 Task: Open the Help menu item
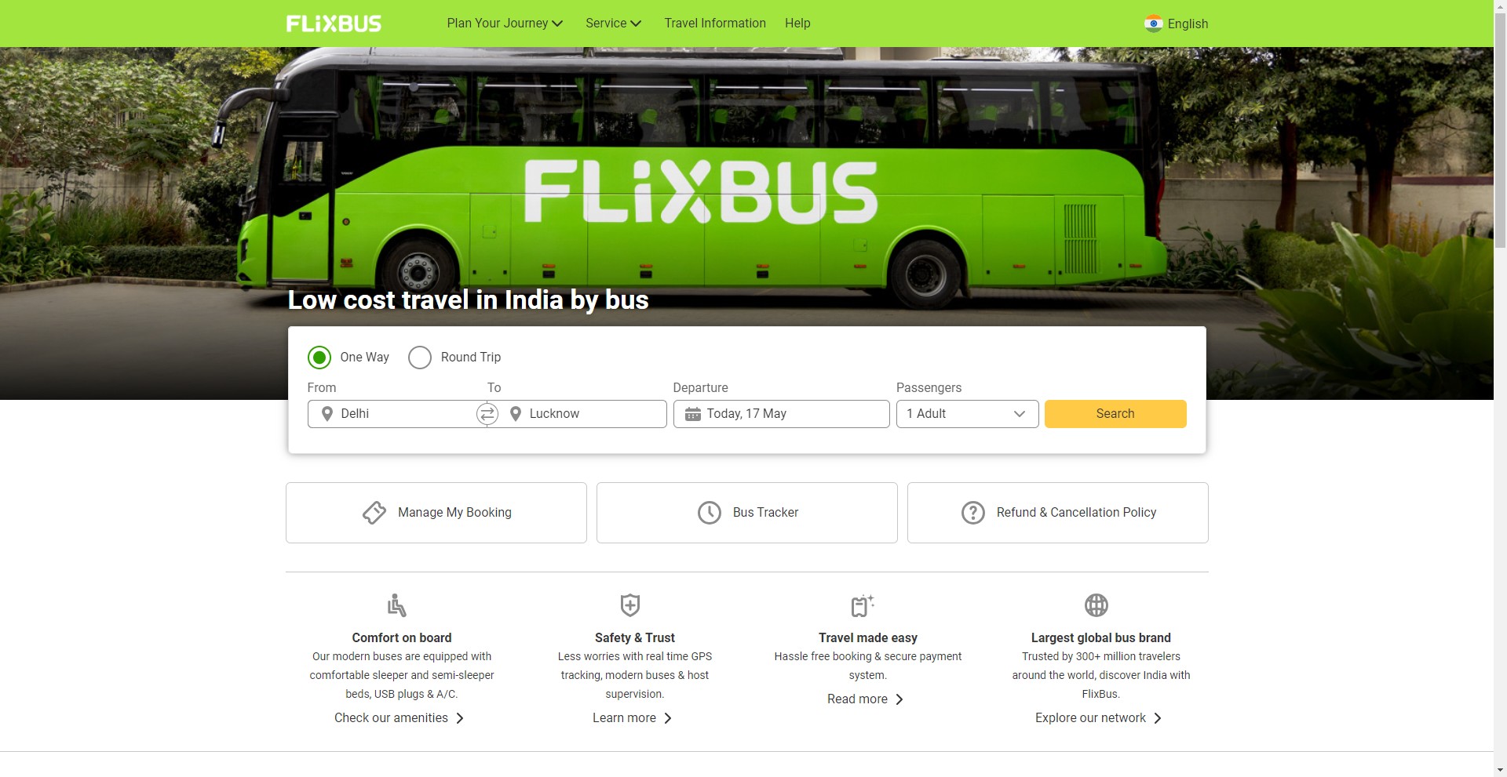click(797, 24)
